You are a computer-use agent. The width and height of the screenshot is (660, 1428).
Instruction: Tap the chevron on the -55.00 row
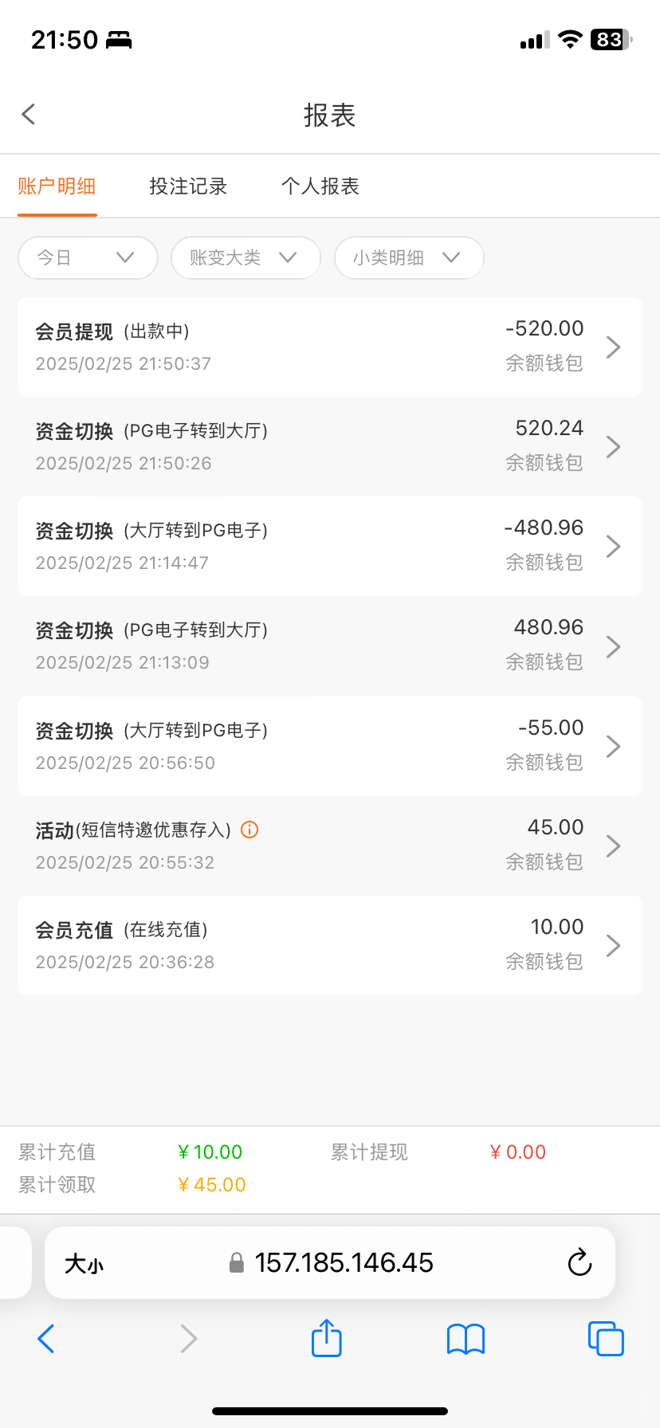(x=613, y=747)
